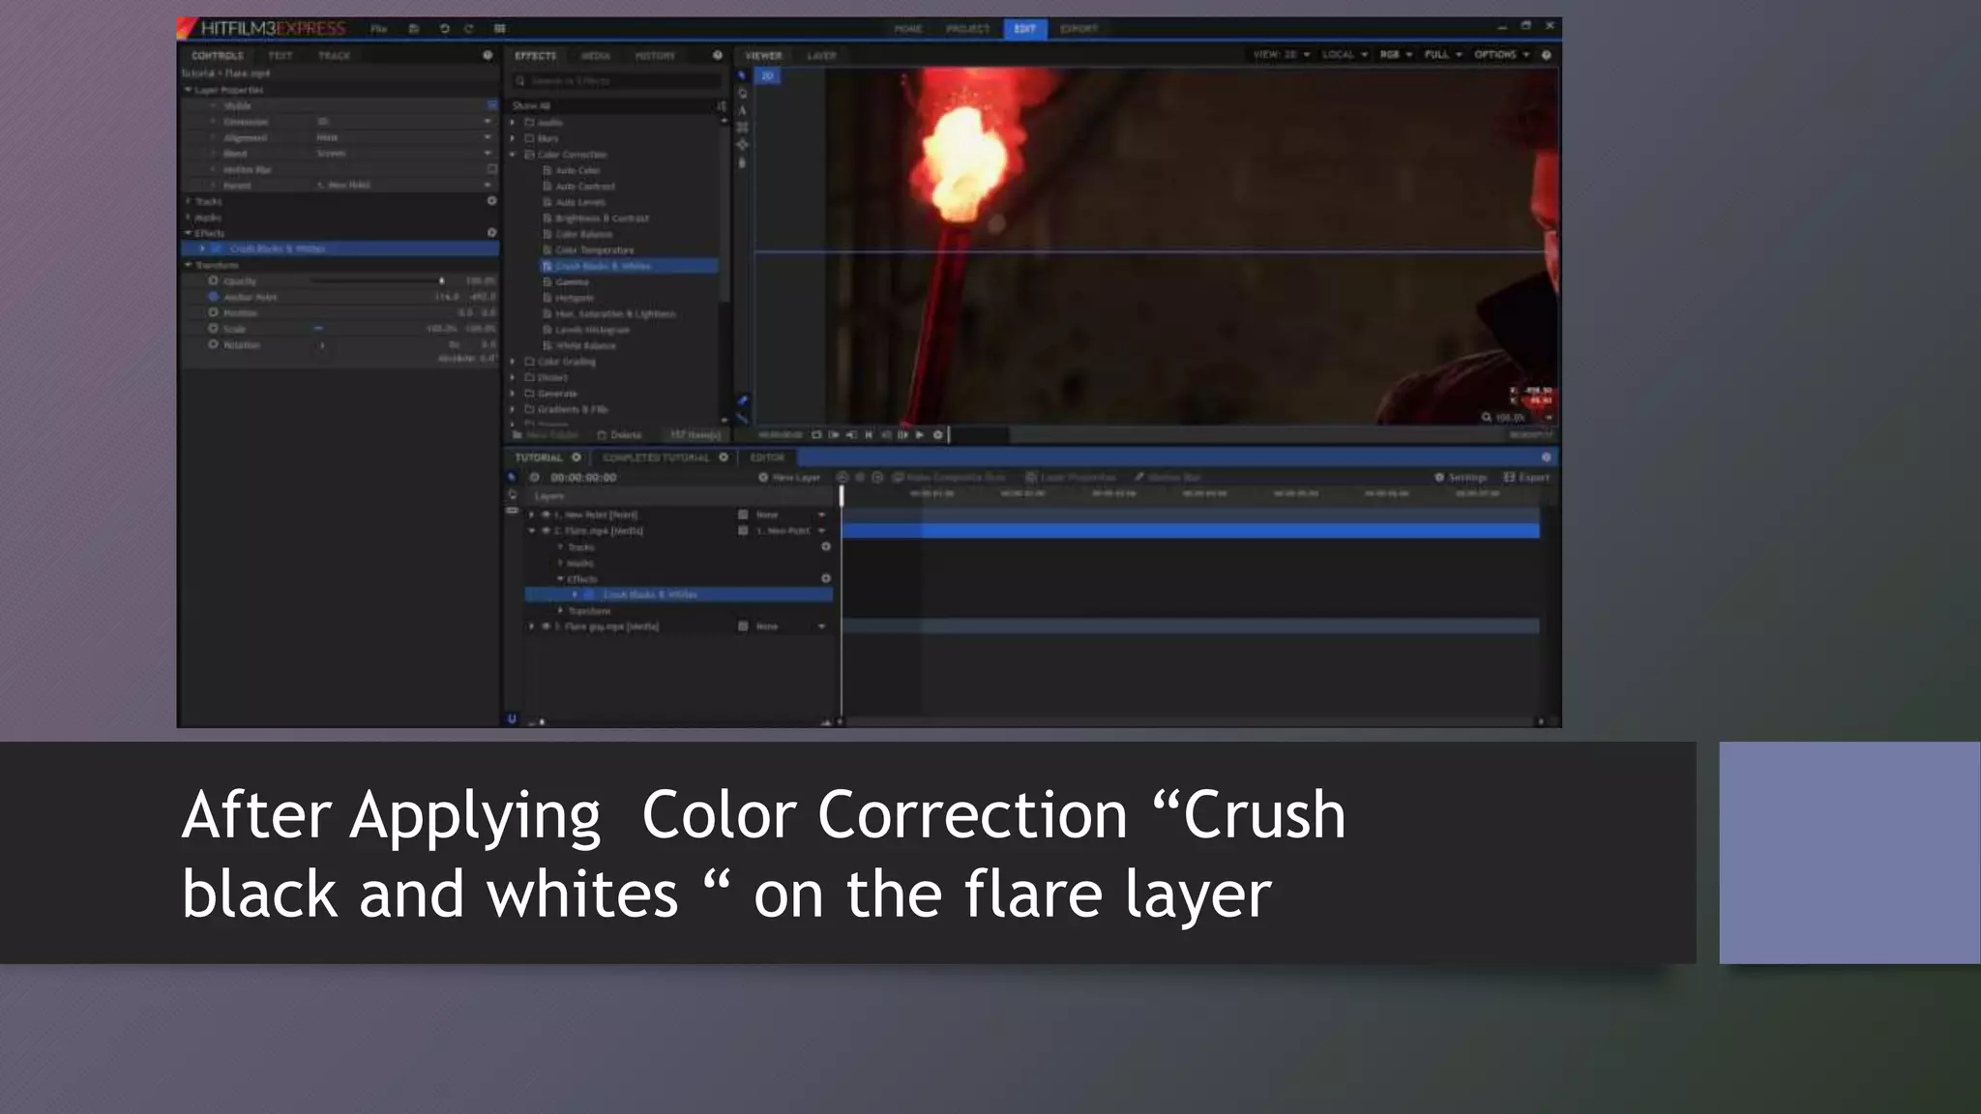Open the Export screen tab

pos(1079,29)
